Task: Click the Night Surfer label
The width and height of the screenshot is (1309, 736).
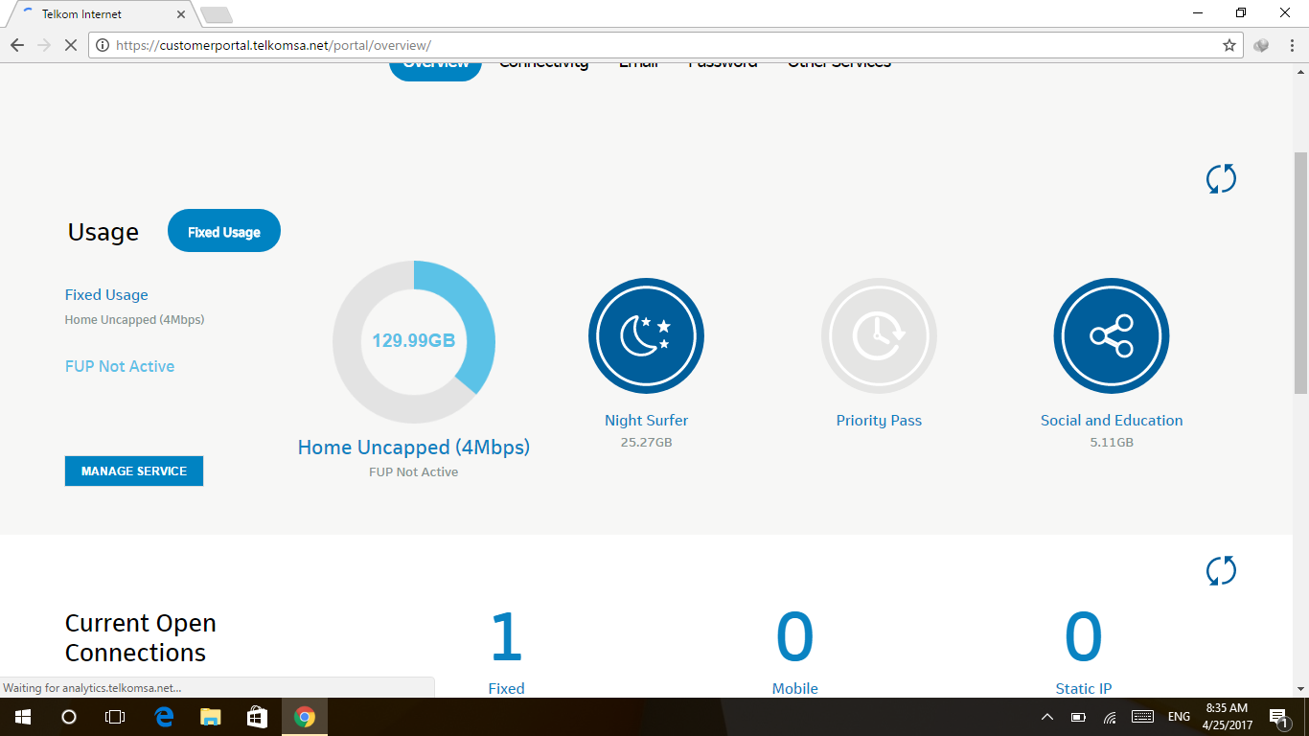Action: pos(646,421)
